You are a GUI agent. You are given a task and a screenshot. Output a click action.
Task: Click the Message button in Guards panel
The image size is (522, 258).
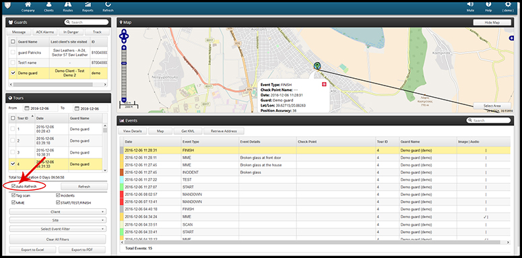pos(19,32)
